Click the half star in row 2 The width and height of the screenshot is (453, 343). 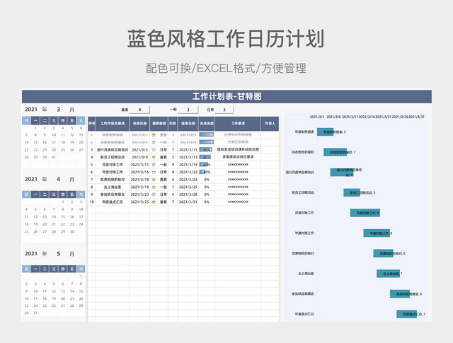click(154, 142)
